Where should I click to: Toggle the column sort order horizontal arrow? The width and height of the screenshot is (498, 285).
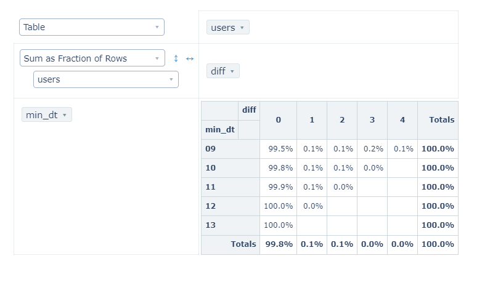[x=190, y=58]
